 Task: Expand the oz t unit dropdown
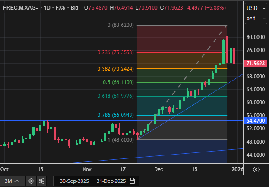[256, 19]
